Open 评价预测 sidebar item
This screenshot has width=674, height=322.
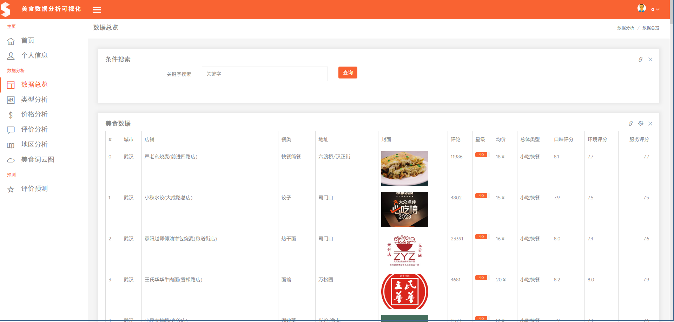pos(34,189)
